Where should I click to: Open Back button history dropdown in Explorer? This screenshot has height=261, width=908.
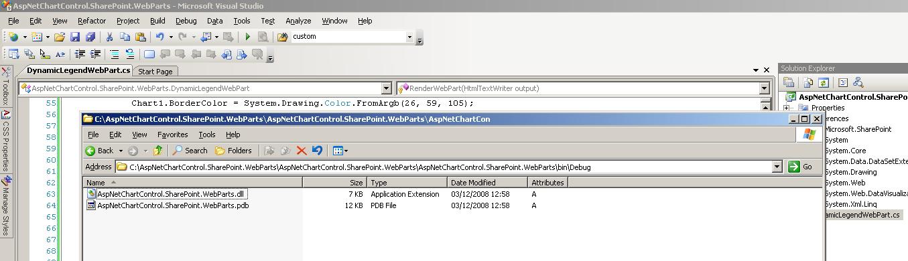[120, 151]
